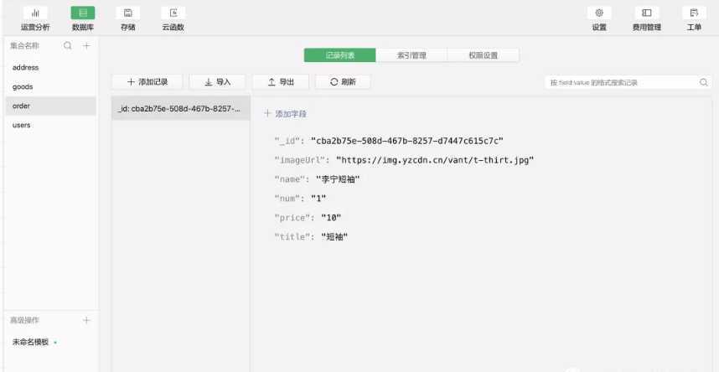
Task: Open the 未命名模板 template
Action: (x=30, y=342)
